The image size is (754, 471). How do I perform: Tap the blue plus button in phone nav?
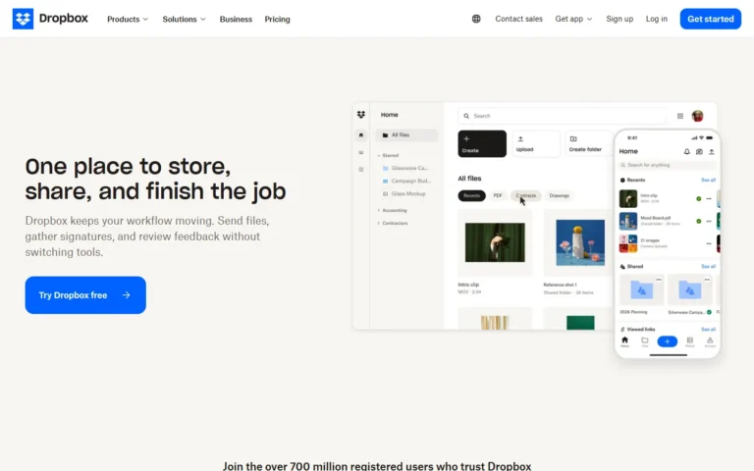[x=667, y=341]
